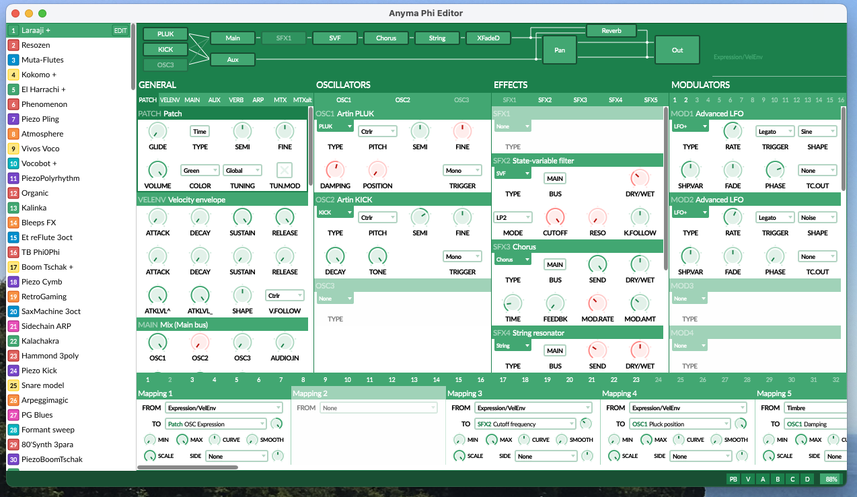Viewport: 857px width, 497px height.
Task: Select the Atmosphere patch in the list
Action: (x=42, y=134)
